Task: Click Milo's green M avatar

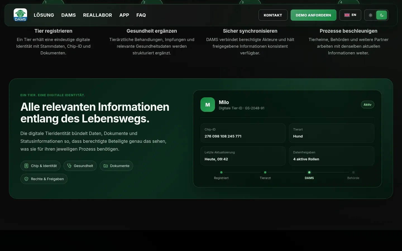Action: [208, 105]
